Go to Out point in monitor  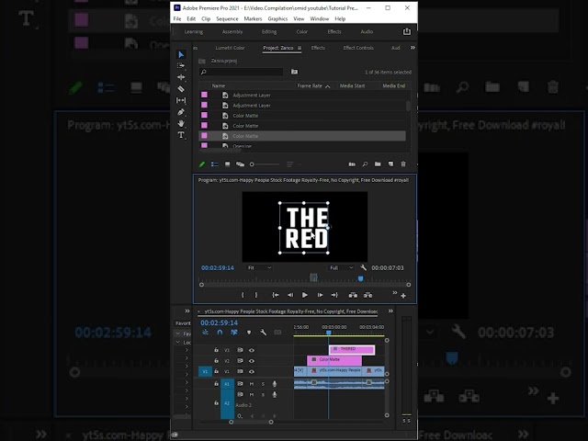point(334,295)
